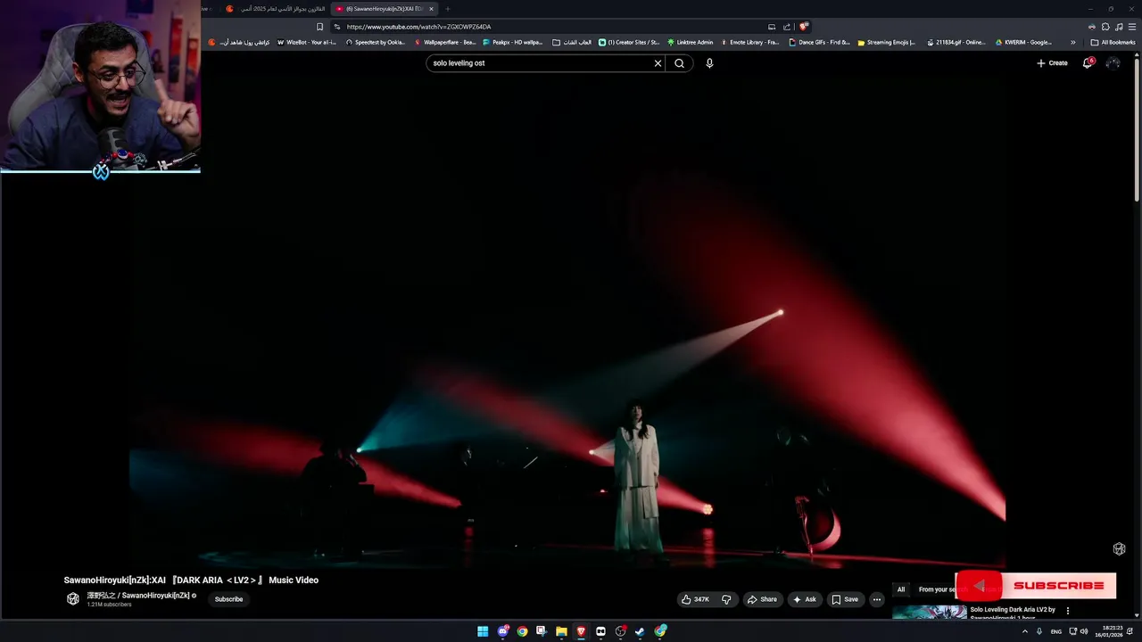Open the browser main menu

[1132, 27]
